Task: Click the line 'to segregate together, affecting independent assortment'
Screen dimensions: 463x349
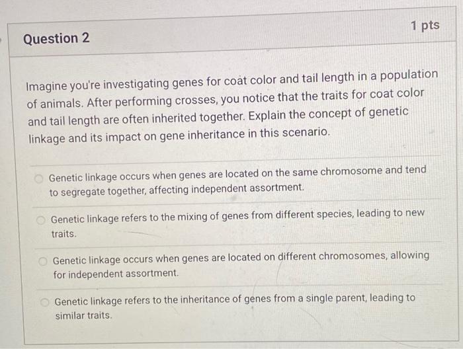Action: (x=177, y=190)
